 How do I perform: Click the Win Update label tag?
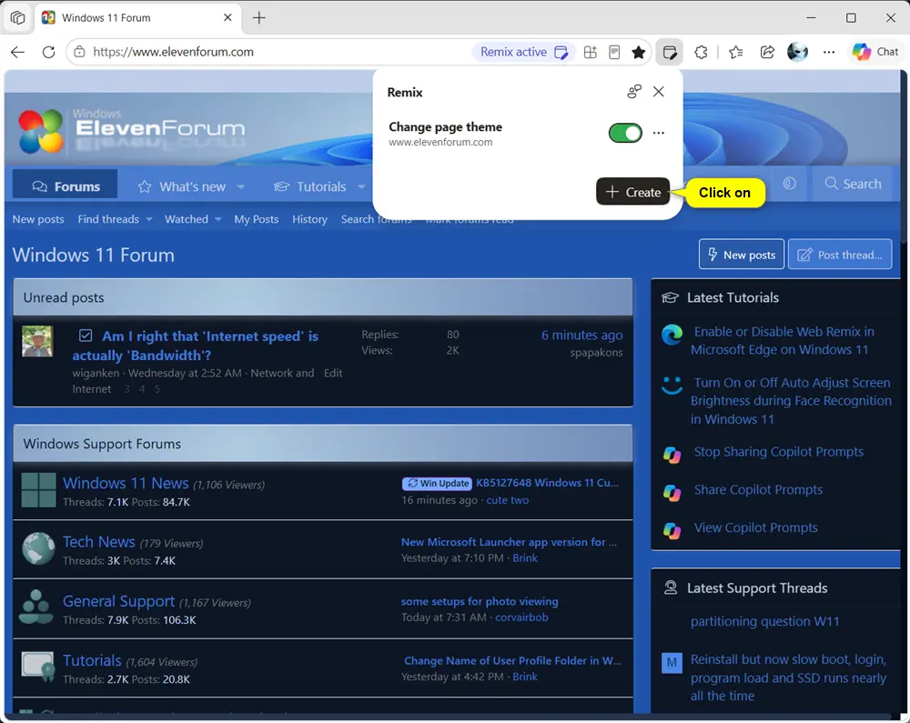439,483
